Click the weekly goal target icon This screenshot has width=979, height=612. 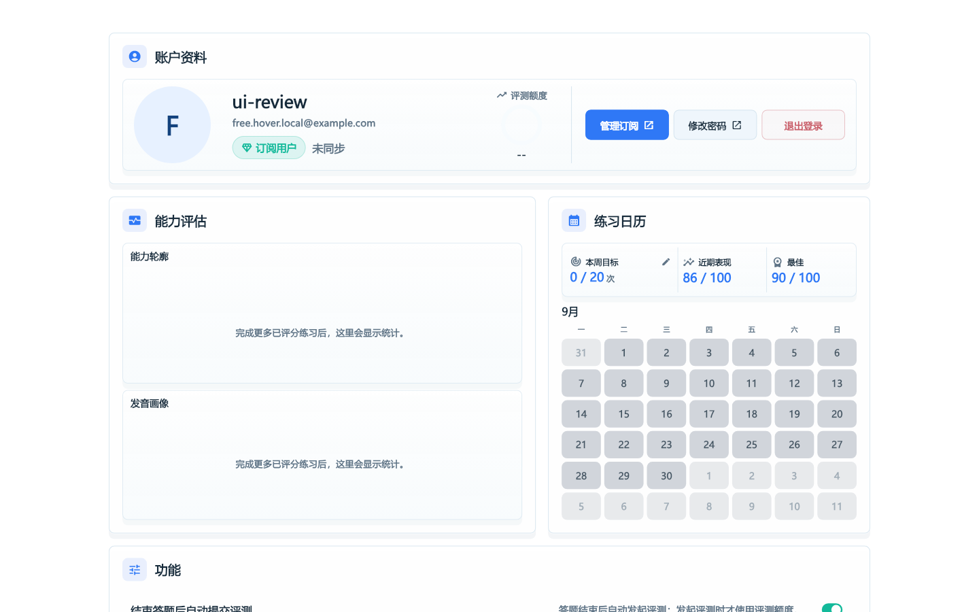pyautogui.click(x=576, y=262)
